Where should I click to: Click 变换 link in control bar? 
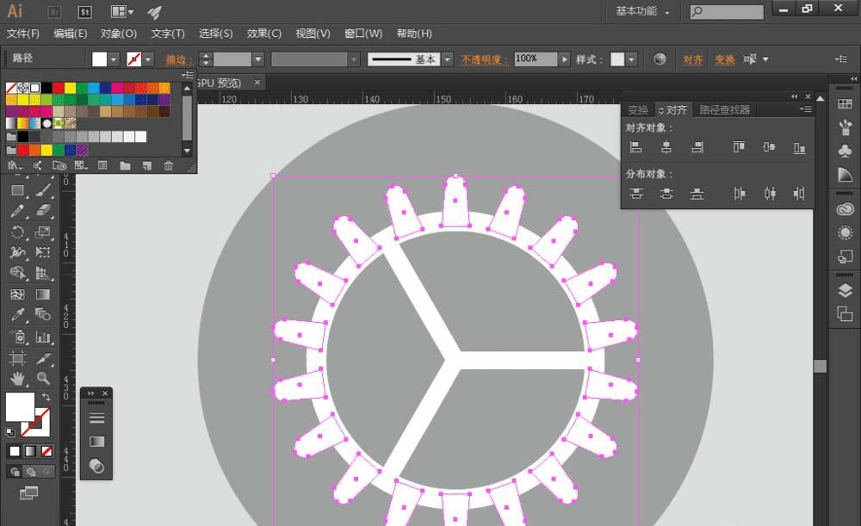[724, 59]
